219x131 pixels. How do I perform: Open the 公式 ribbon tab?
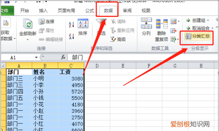(x=90, y=11)
